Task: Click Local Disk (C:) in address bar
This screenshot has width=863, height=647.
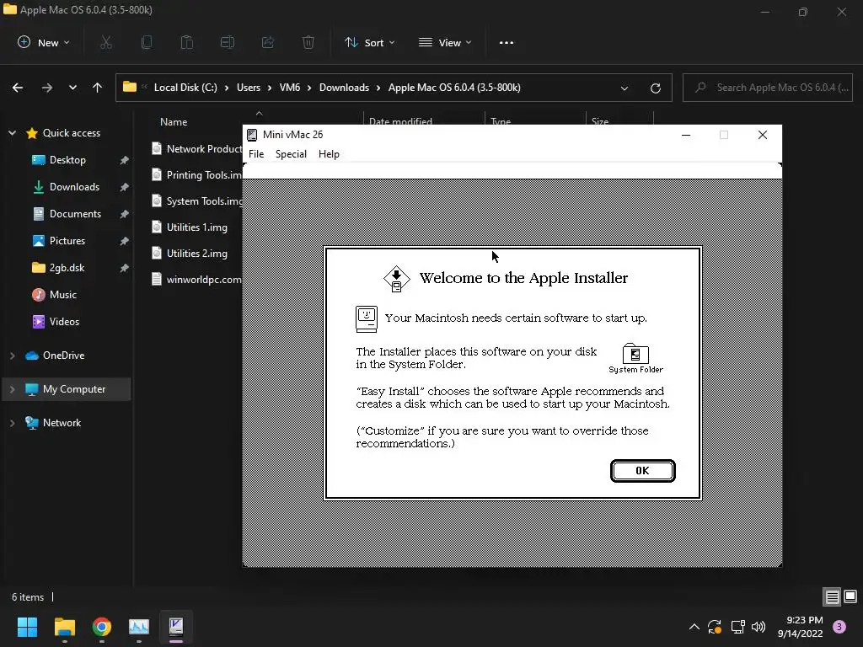Action: [185, 88]
